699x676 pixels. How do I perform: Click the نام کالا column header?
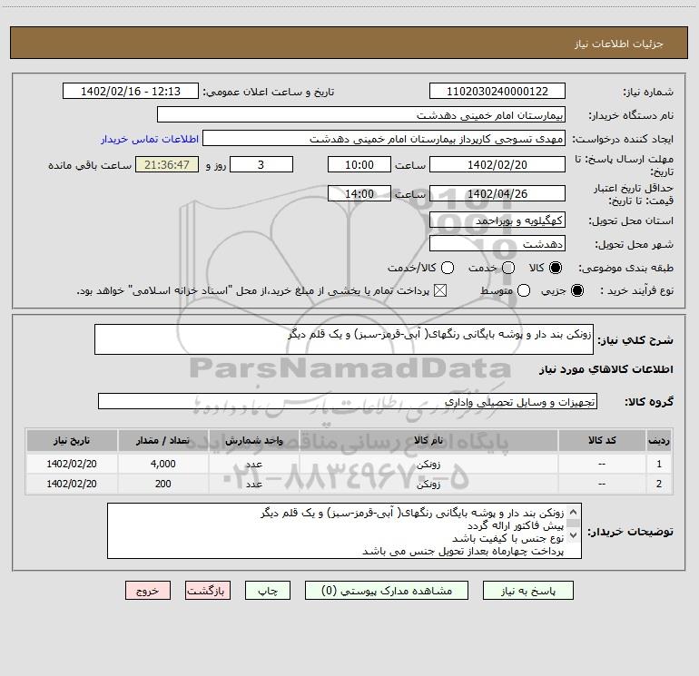(428, 440)
